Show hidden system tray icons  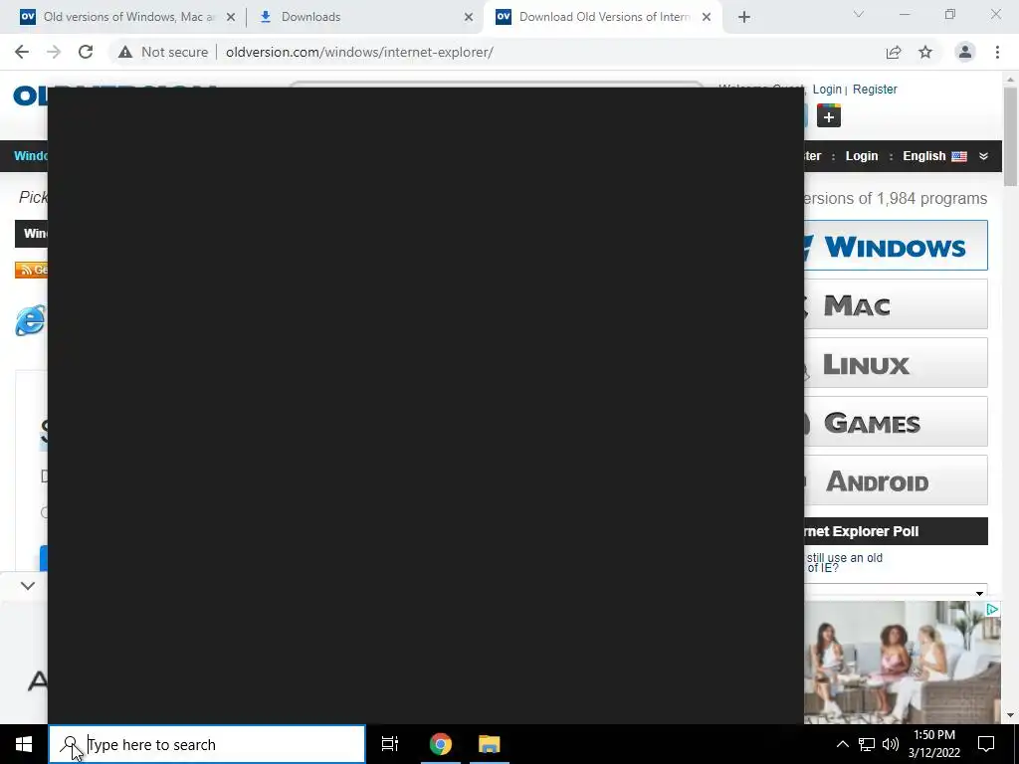pos(842,744)
